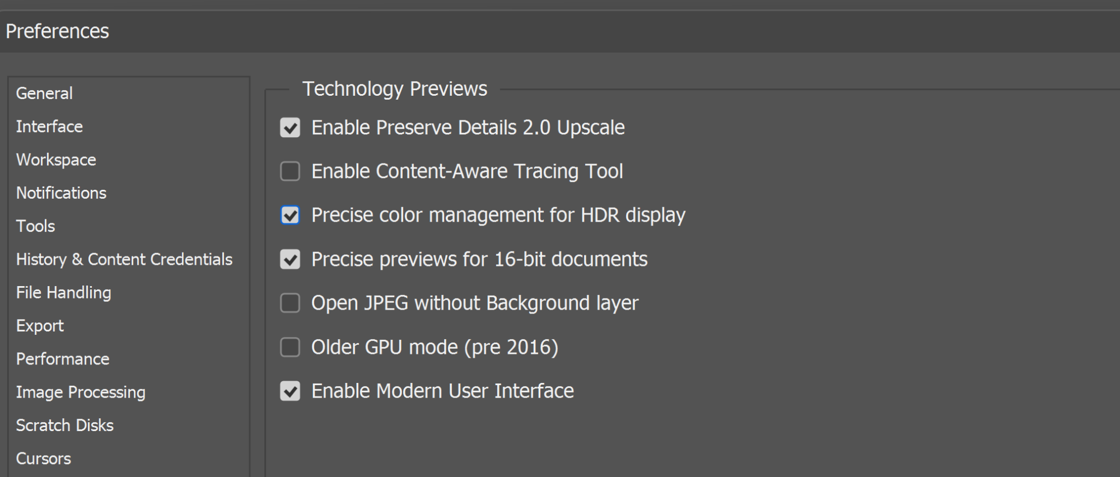Screen dimensions: 1120x477
Task: Select Workspace in the preferences sidebar
Action: (56, 160)
